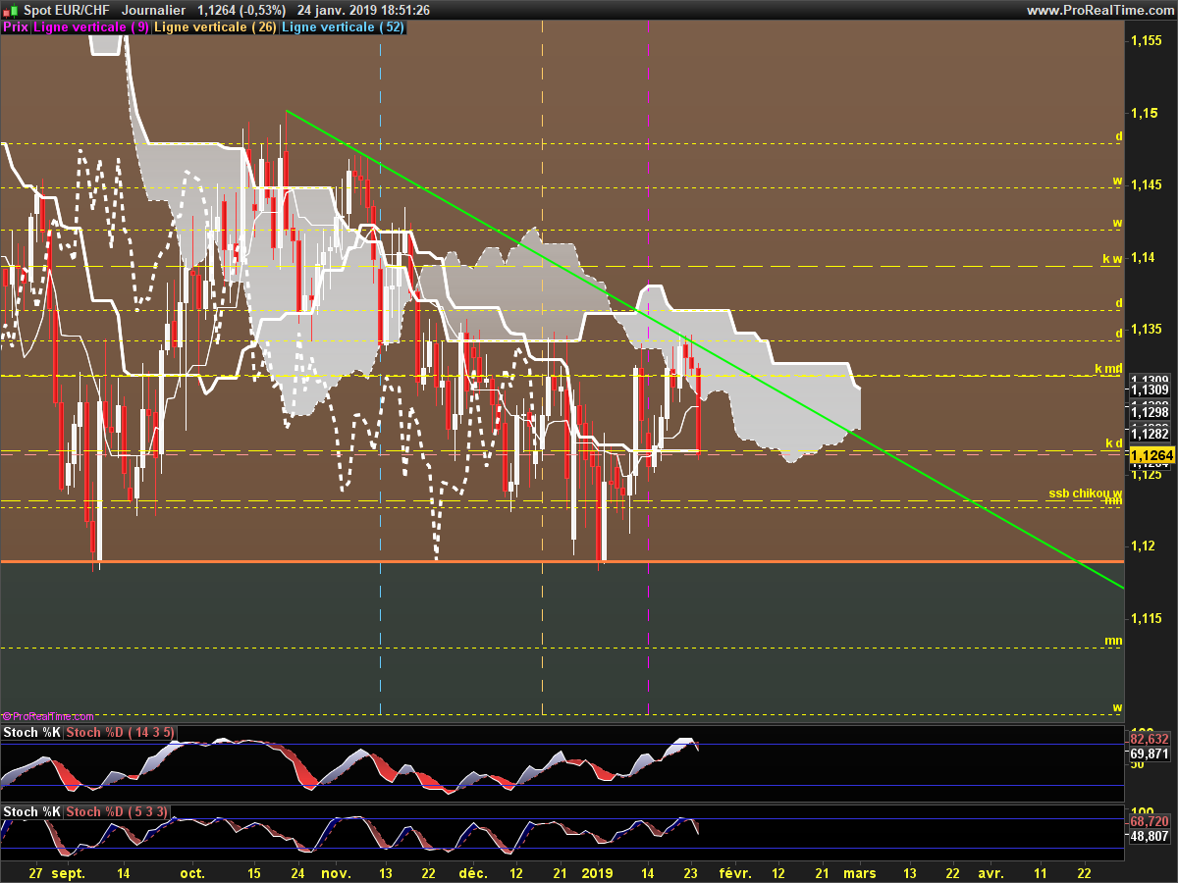1178x883 pixels.
Task: Click the 82,632 stochastic value tag
Action: [1149, 739]
